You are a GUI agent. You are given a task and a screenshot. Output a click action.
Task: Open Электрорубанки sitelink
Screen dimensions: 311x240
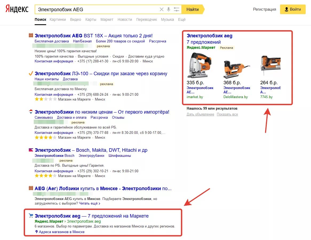pyautogui.click(x=91, y=156)
